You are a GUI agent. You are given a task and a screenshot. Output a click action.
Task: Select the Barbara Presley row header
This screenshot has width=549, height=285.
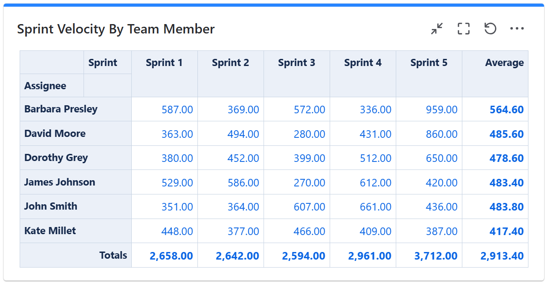pos(61,109)
